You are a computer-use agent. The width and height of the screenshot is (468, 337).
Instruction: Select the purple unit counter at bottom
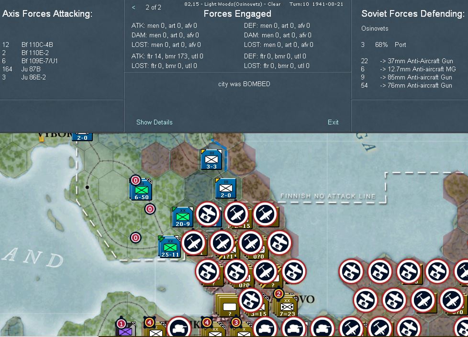point(126,330)
